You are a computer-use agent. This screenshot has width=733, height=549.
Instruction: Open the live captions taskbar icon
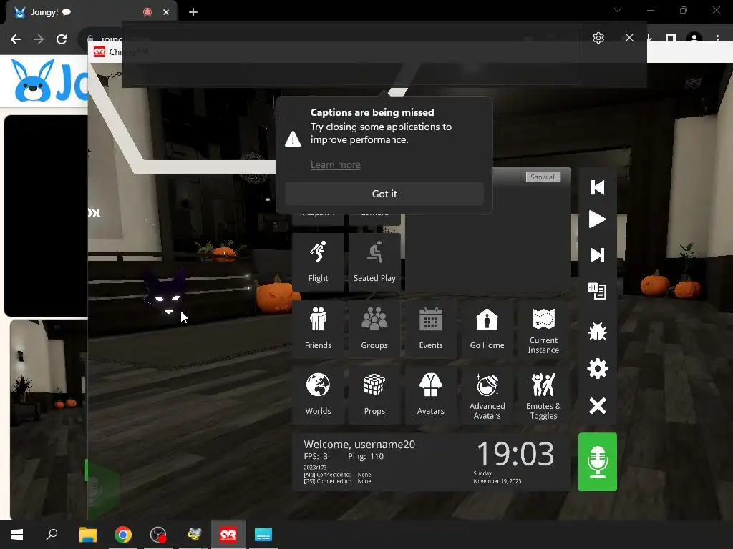tap(263, 535)
